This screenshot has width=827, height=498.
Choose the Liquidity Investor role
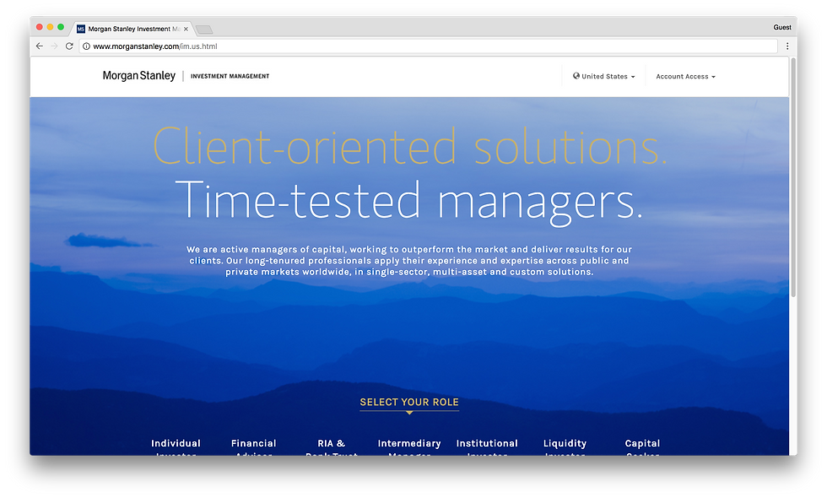pos(565,447)
